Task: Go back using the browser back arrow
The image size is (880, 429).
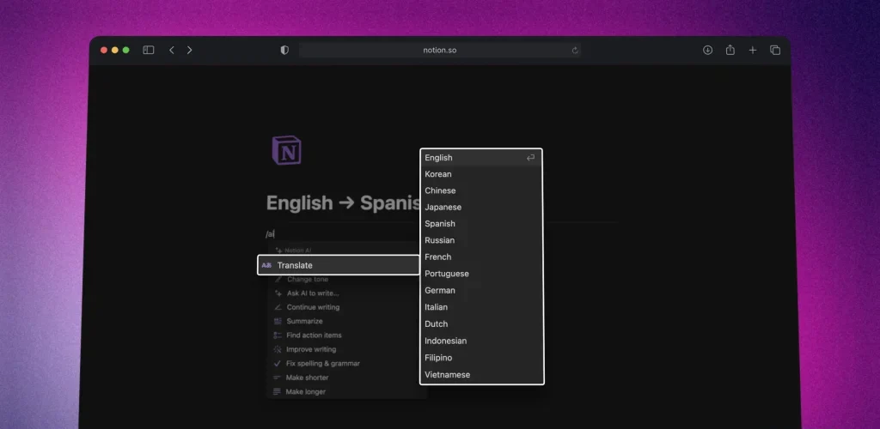Action: coord(172,51)
